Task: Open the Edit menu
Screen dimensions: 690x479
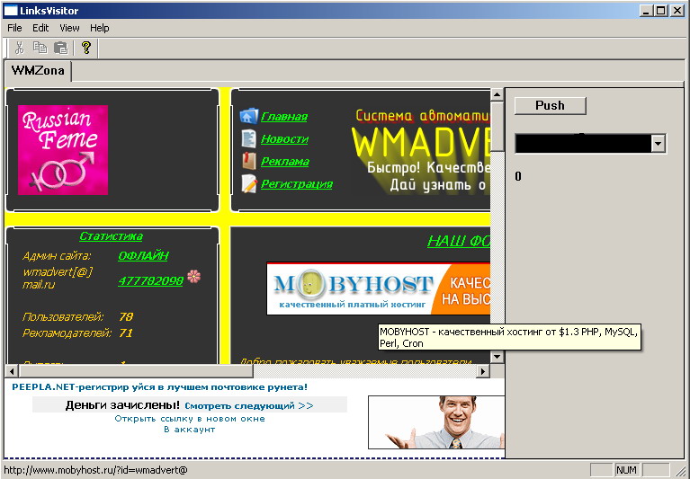Action: 40,28
